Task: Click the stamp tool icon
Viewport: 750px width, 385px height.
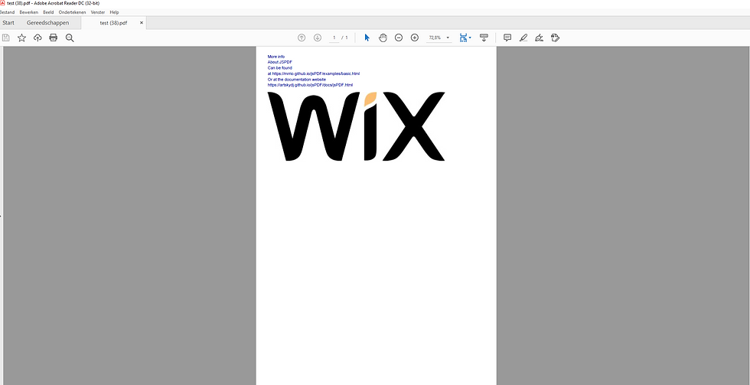Action: click(x=555, y=38)
